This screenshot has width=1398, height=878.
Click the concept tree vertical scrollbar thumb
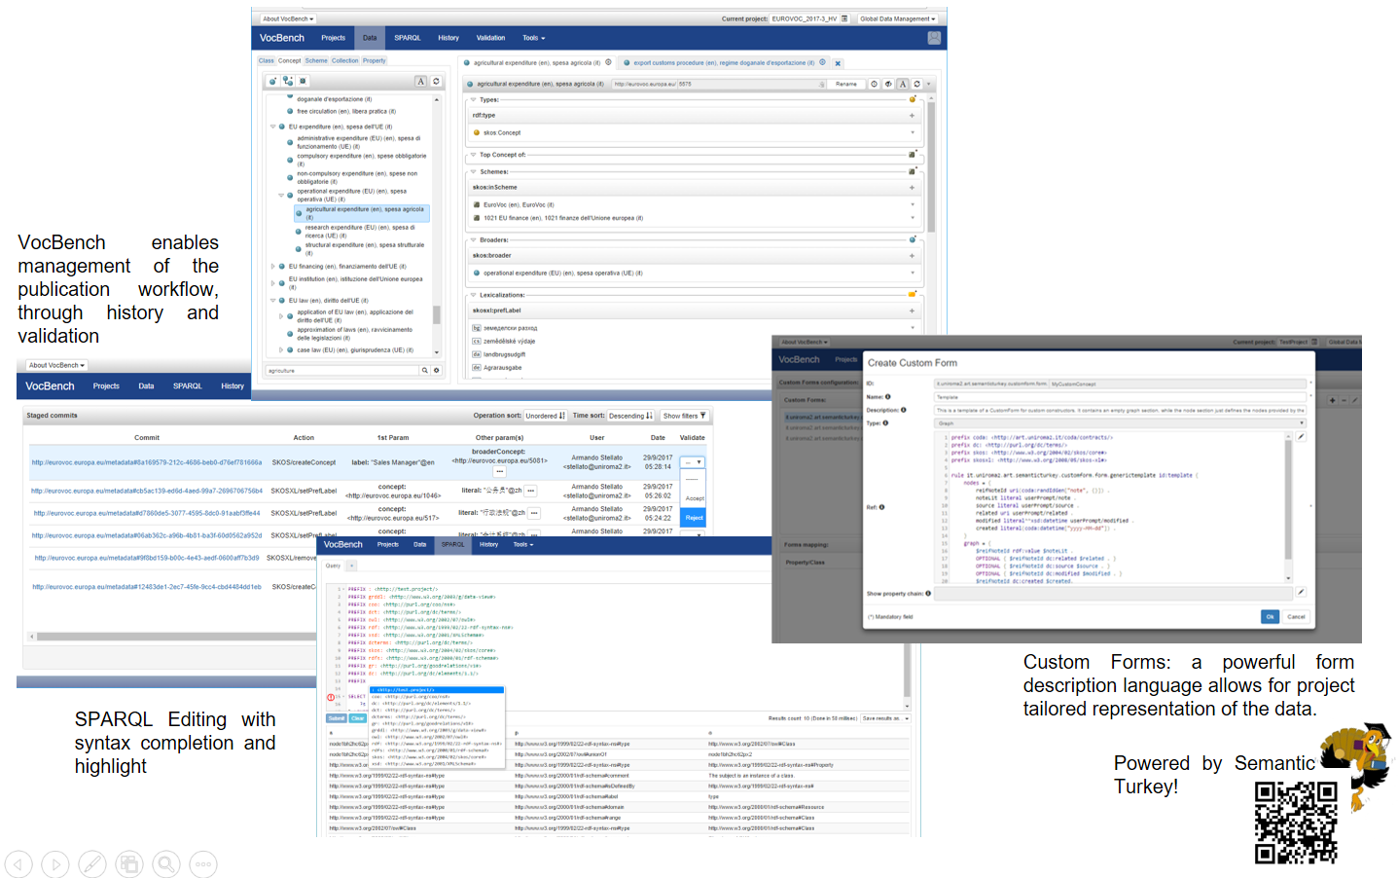pos(437,314)
